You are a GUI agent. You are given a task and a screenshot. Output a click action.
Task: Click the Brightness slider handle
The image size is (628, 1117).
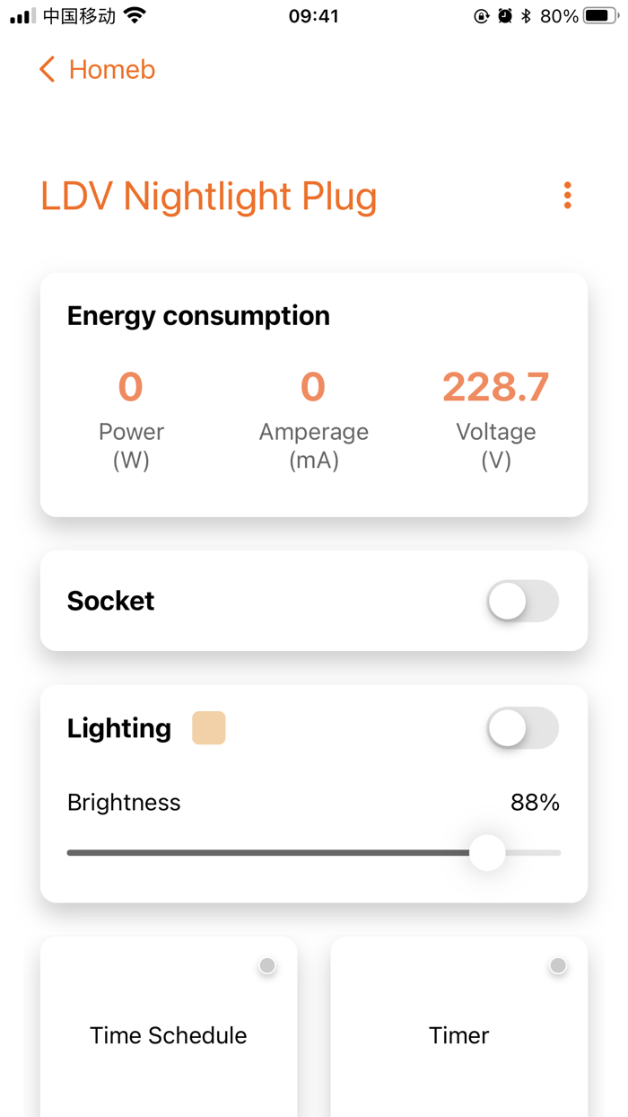coord(488,853)
